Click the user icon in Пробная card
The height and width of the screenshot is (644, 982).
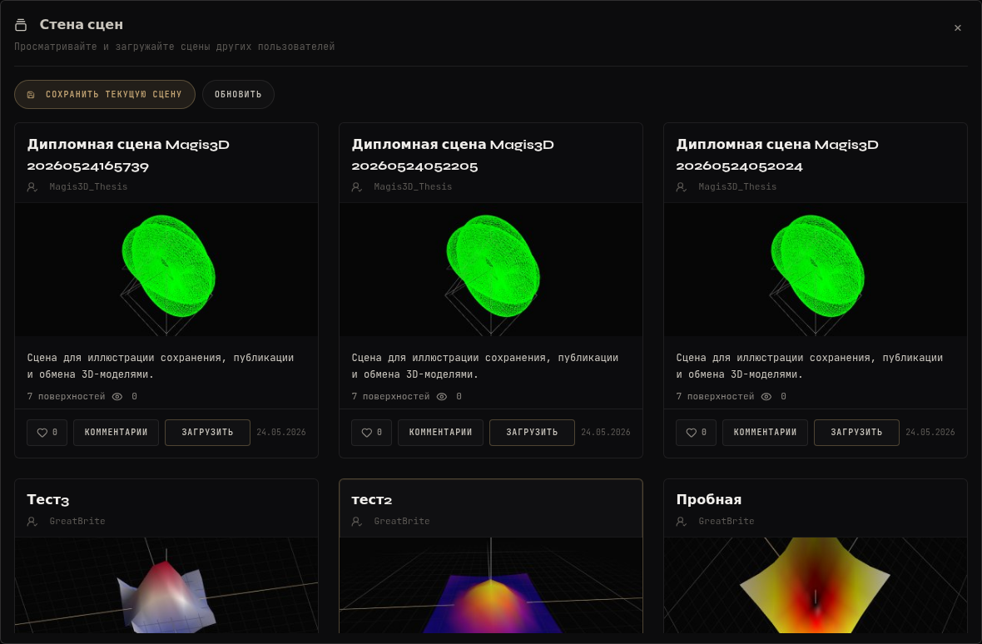tap(681, 522)
